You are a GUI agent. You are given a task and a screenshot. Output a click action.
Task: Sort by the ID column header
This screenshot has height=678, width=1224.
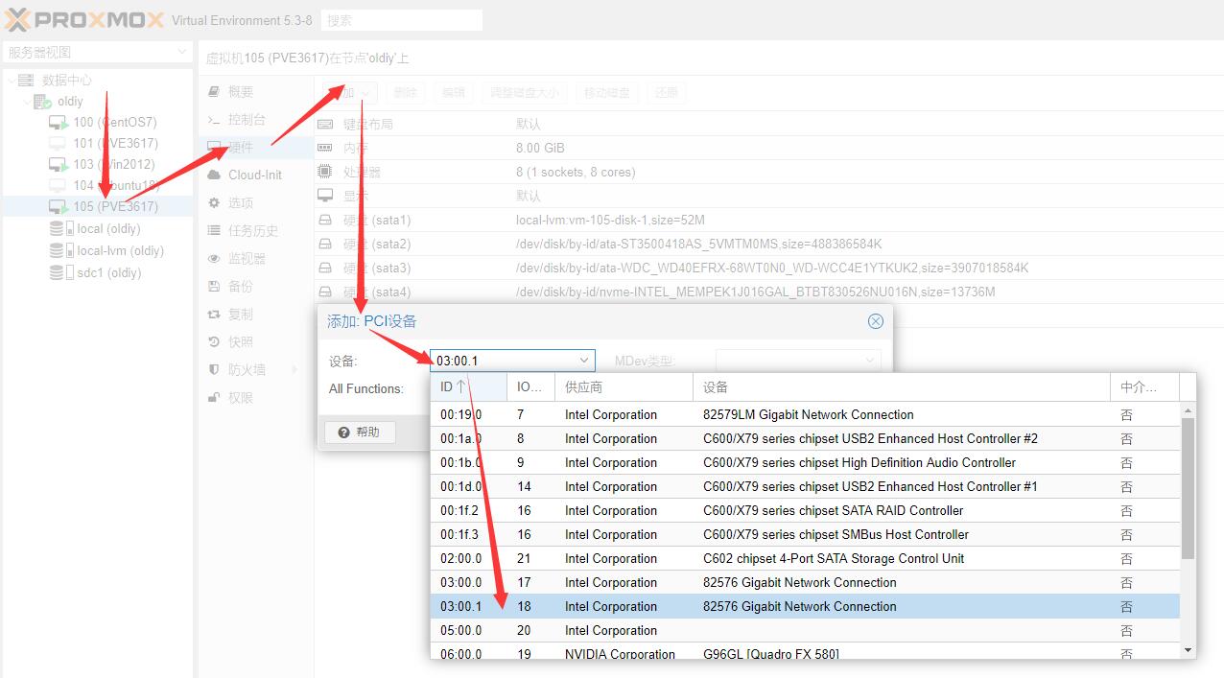click(x=469, y=387)
